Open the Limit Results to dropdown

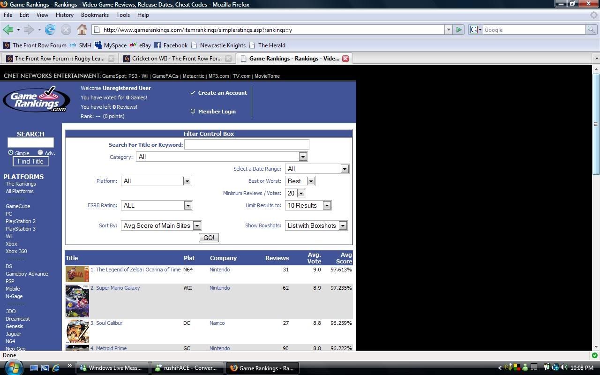pyautogui.click(x=308, y=205)
